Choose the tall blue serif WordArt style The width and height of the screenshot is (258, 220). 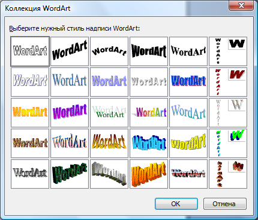tap(70, 82)
